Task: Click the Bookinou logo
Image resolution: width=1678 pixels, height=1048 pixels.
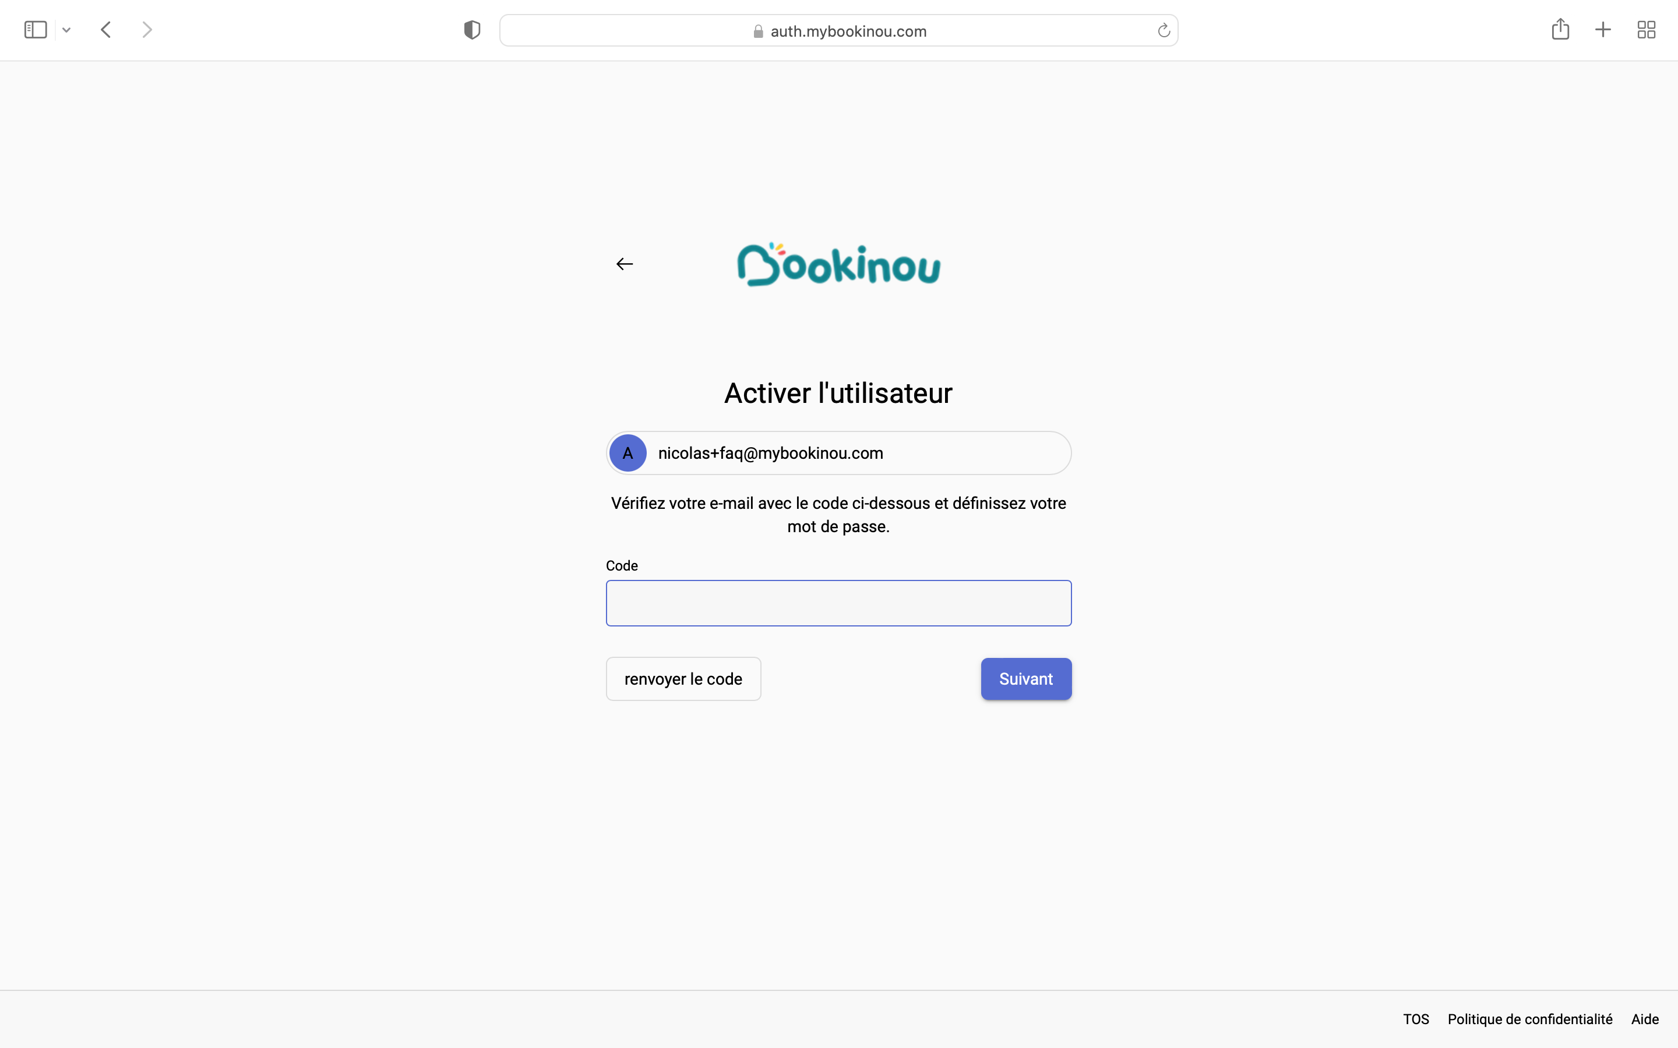Action: tap(838, 264)
